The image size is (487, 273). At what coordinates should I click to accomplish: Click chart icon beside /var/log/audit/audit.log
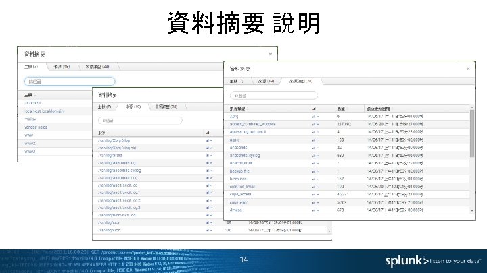click(x=209, y=185)
